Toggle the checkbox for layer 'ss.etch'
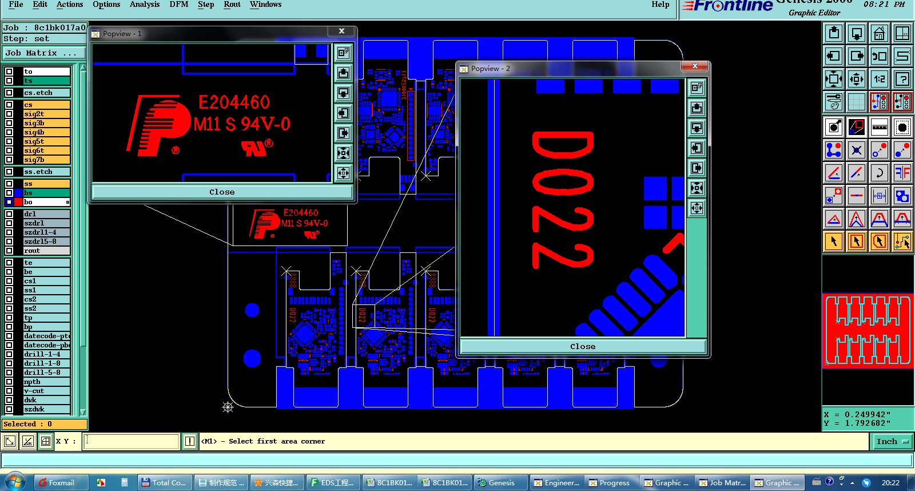Screen dimensions: 915x491 (9, 172)
